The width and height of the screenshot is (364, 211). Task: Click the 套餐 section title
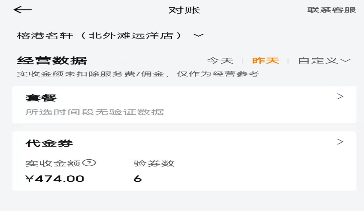(x=41, y=98)
